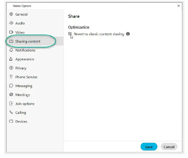The image size is (188, 158).
Task: Switch to the Audio settings tab
Action: click(x=35, y=23)
